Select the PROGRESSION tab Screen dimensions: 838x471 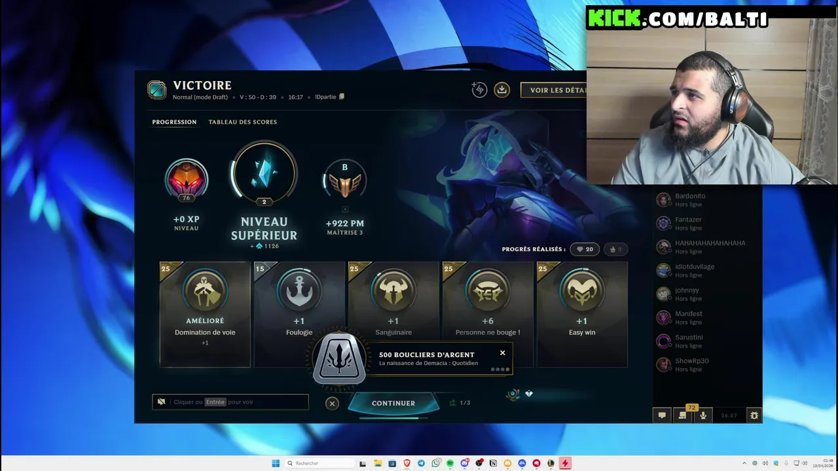[174, 122]
